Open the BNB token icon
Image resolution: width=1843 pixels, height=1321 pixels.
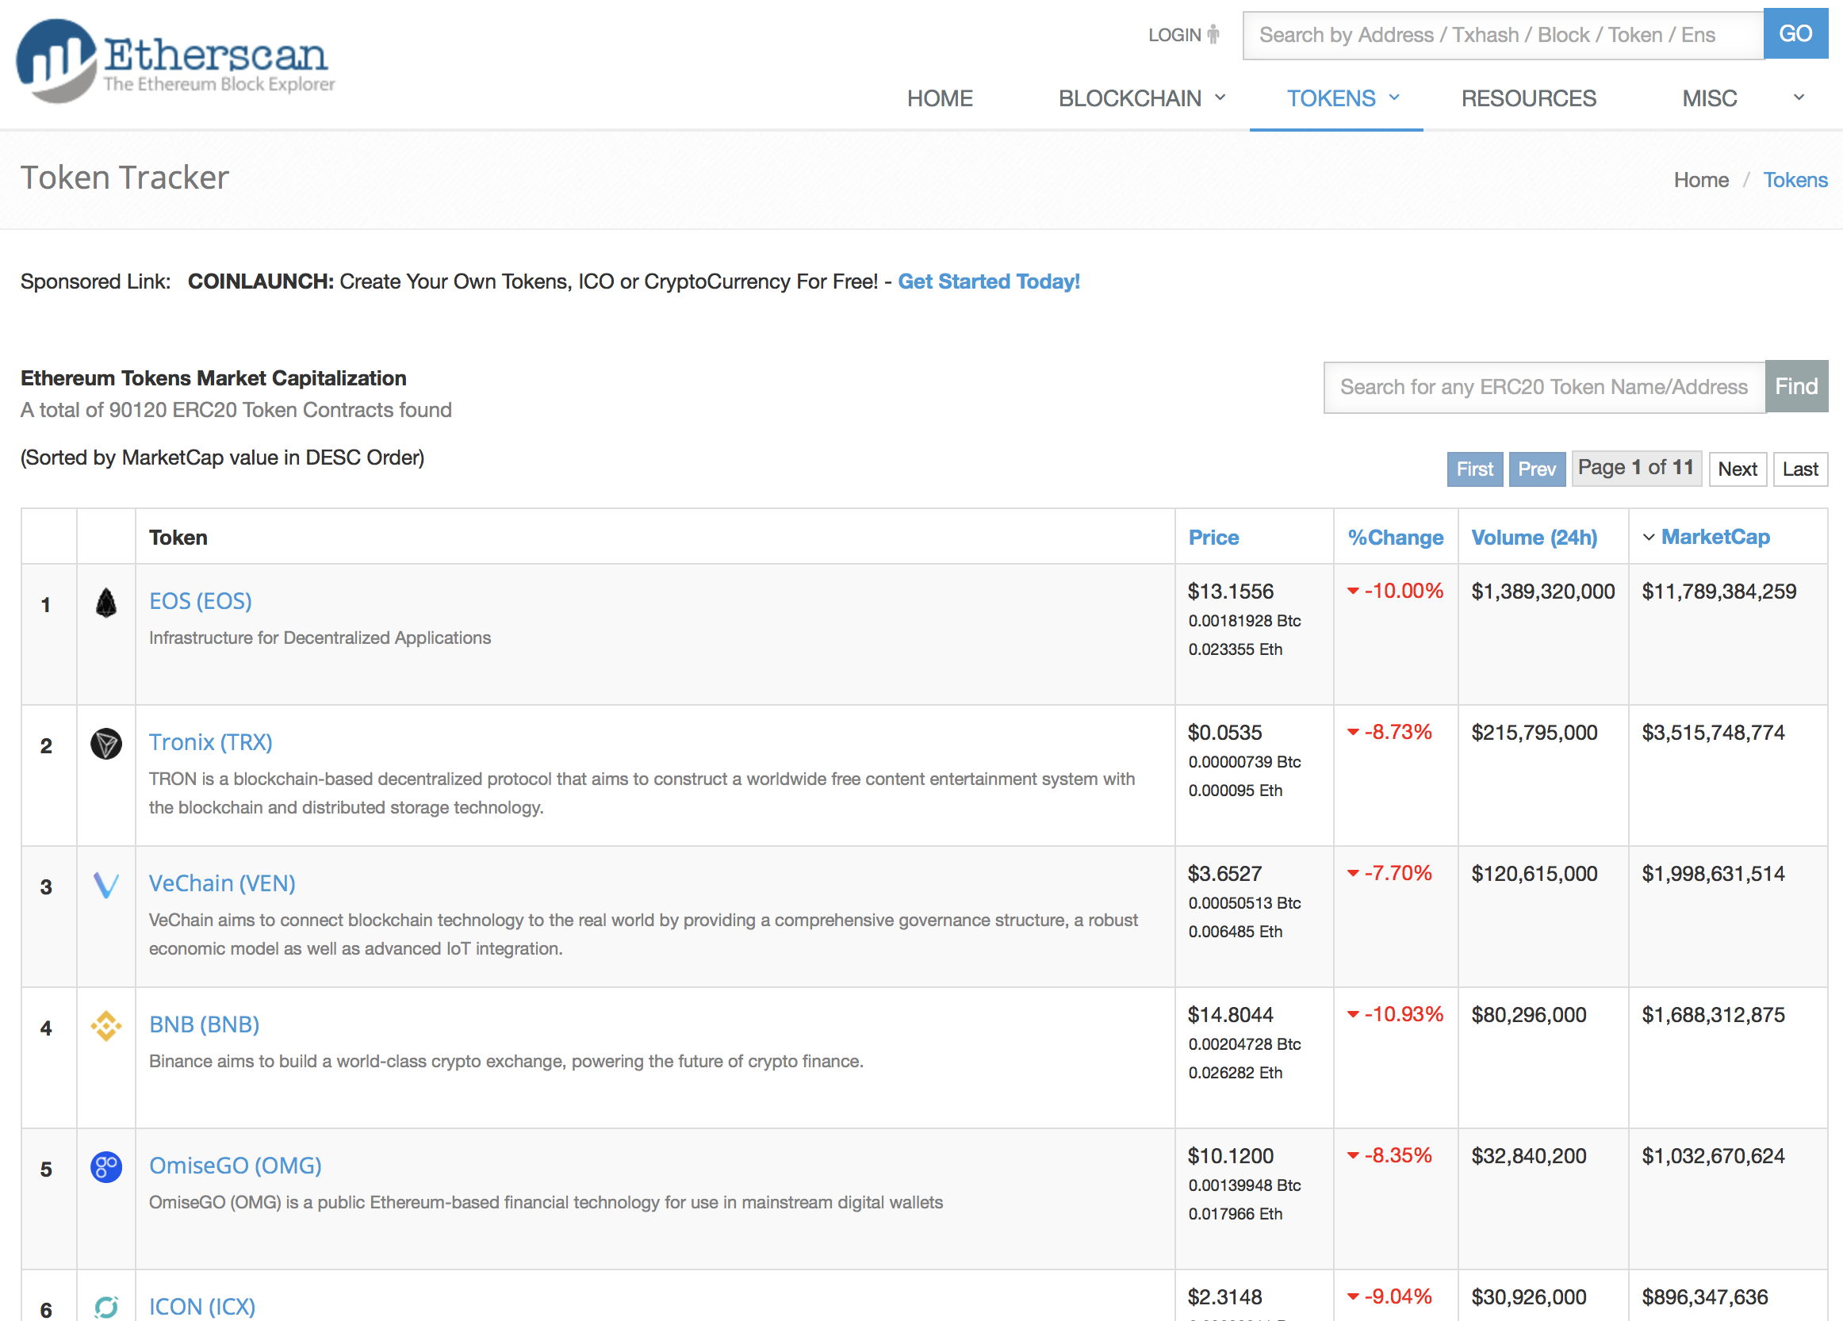[x=106, y=1025]
